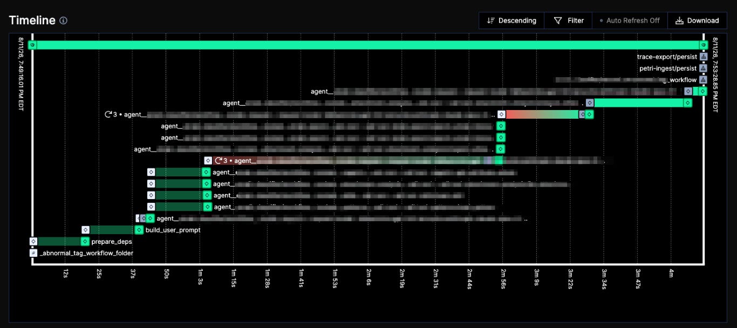737x328 pixels.
Task: Click the 3m 22s axis label
Action: point(571,278)
